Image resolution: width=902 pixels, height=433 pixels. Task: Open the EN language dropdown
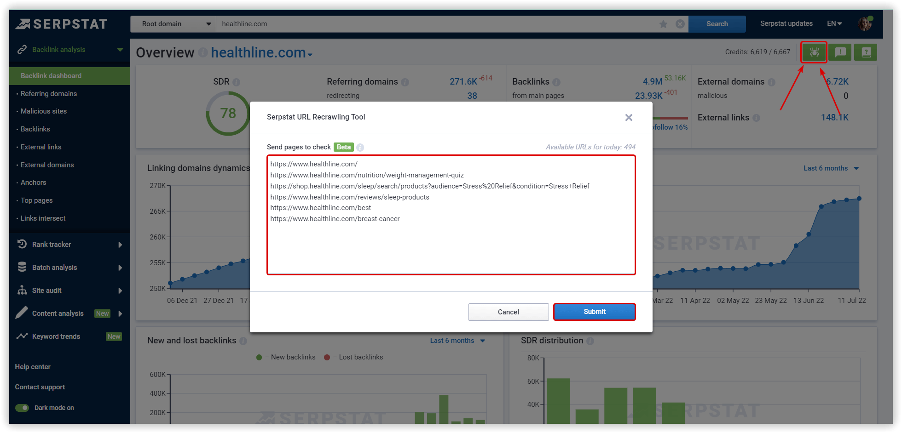click(834, 23)
